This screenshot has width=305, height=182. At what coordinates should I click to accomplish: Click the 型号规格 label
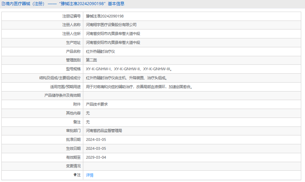coord(73,69)
